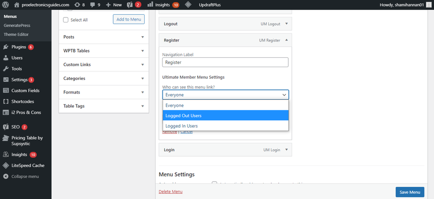The image size is (434, 199).
Task: Click the Collapse menu label
Action: click(25, 176)
